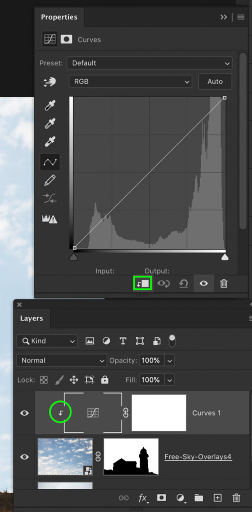Image resolution: width=252 pixels, height=512 pixels.
Task: Select the on-image targeted adjustment tool
Action: click(50, 82)
